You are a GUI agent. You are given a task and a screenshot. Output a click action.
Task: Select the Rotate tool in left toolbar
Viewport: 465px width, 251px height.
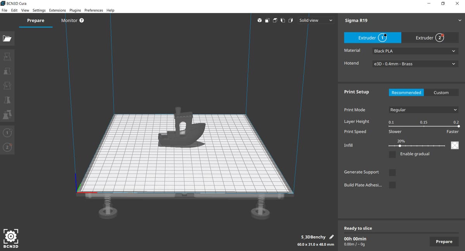pyautogui.click(x=7, y=86)
